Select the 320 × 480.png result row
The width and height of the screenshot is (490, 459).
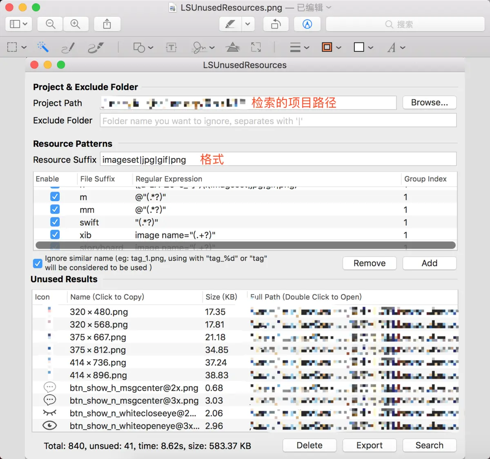tap(245, 312)
